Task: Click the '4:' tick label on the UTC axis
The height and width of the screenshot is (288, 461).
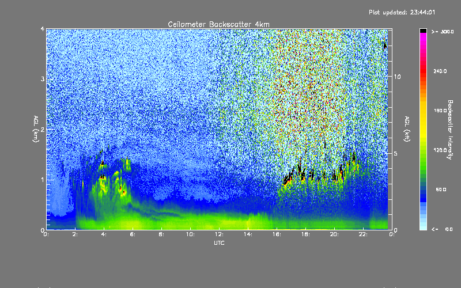Action: 104,234
